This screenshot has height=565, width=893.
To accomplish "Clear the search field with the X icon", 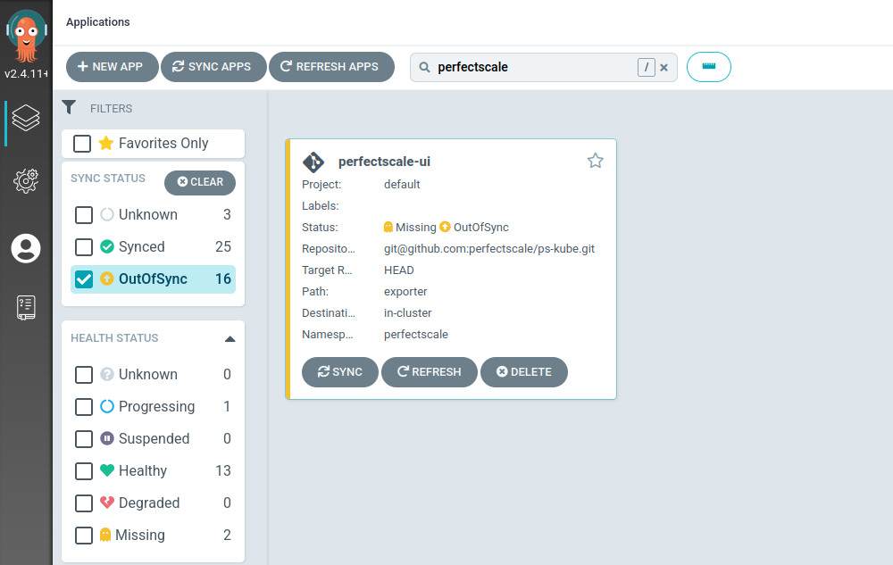I will click(x=663, y=66).
